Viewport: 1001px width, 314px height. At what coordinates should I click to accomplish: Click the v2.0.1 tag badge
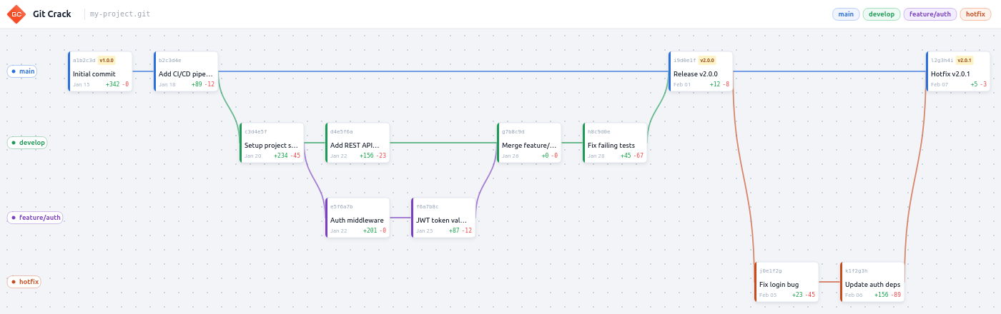[x=965, y=61]
